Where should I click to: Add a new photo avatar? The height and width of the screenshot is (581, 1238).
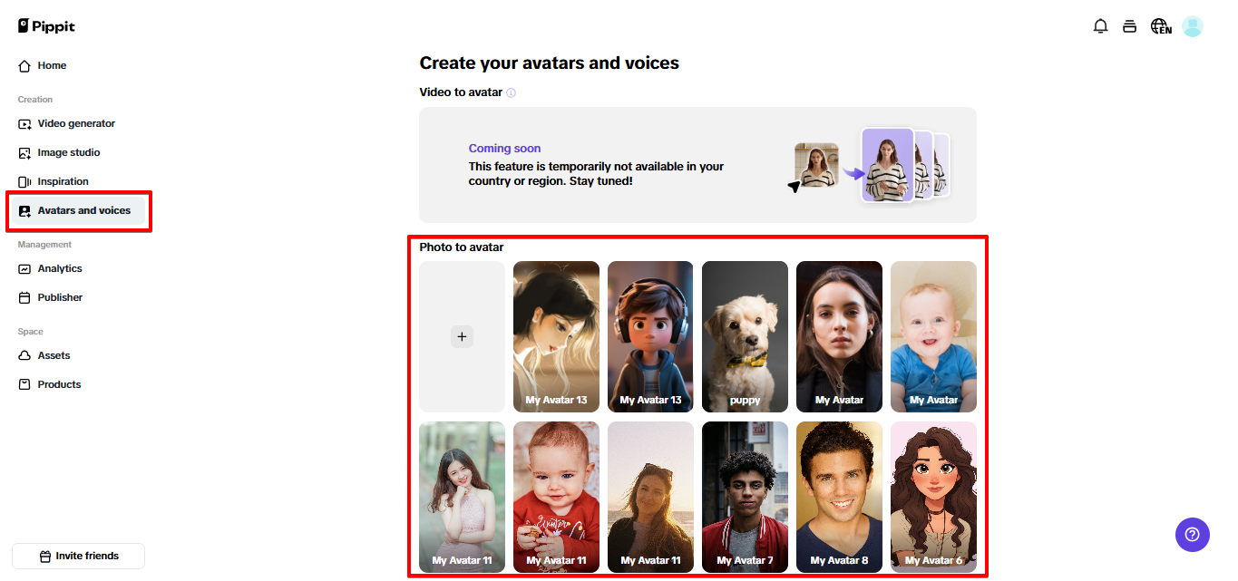click(462, 336)
